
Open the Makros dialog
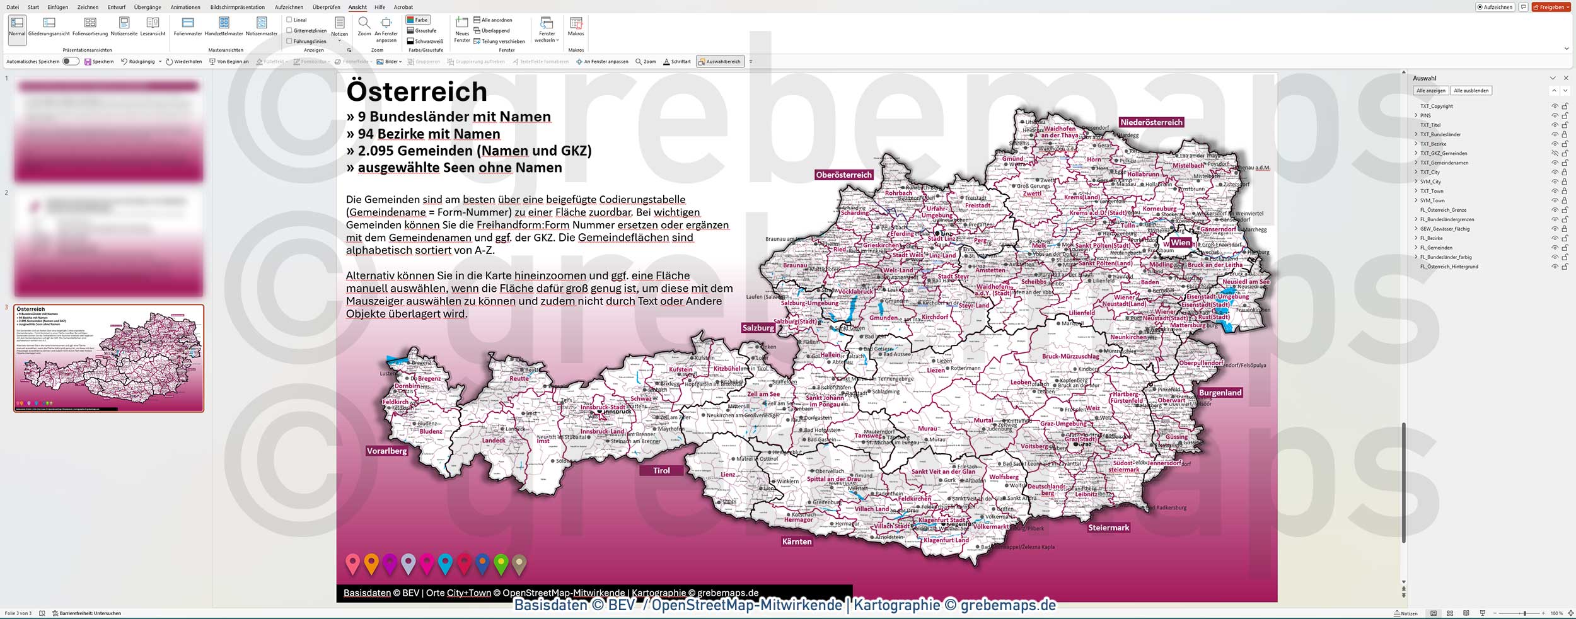tap(576, 28)
